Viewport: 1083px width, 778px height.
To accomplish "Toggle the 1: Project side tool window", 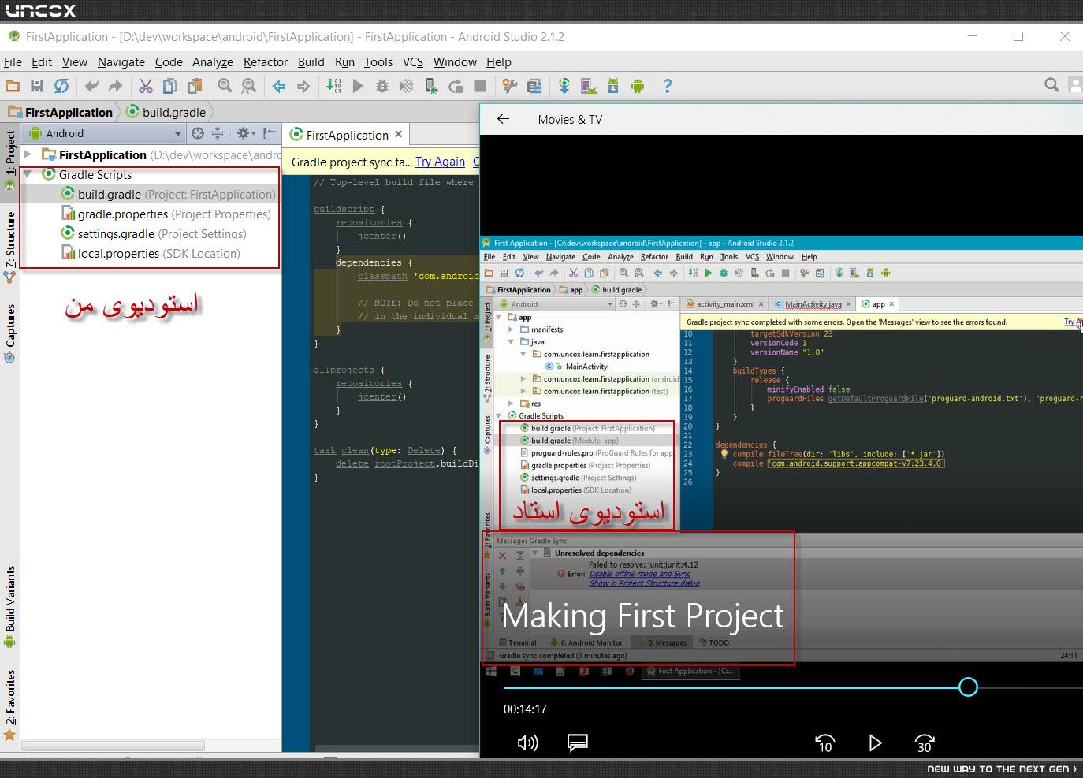I will [x=9, y=160].
